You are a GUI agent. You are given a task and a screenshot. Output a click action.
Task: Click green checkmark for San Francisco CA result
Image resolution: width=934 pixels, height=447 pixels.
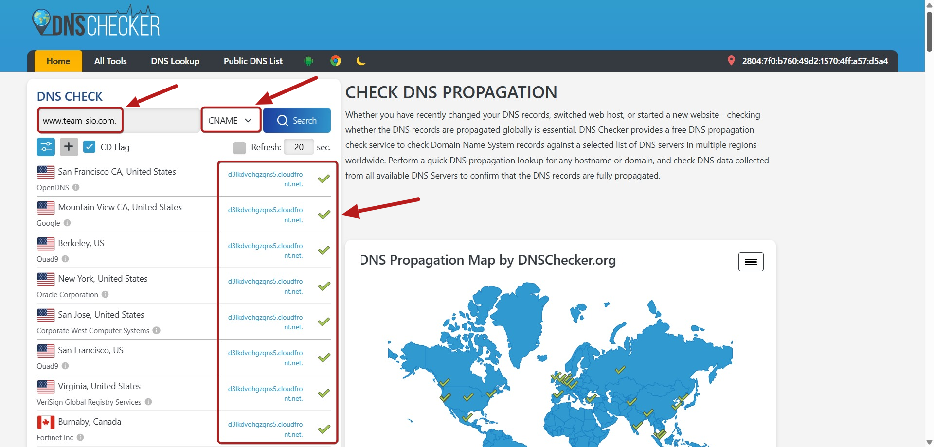pos(324,179)
